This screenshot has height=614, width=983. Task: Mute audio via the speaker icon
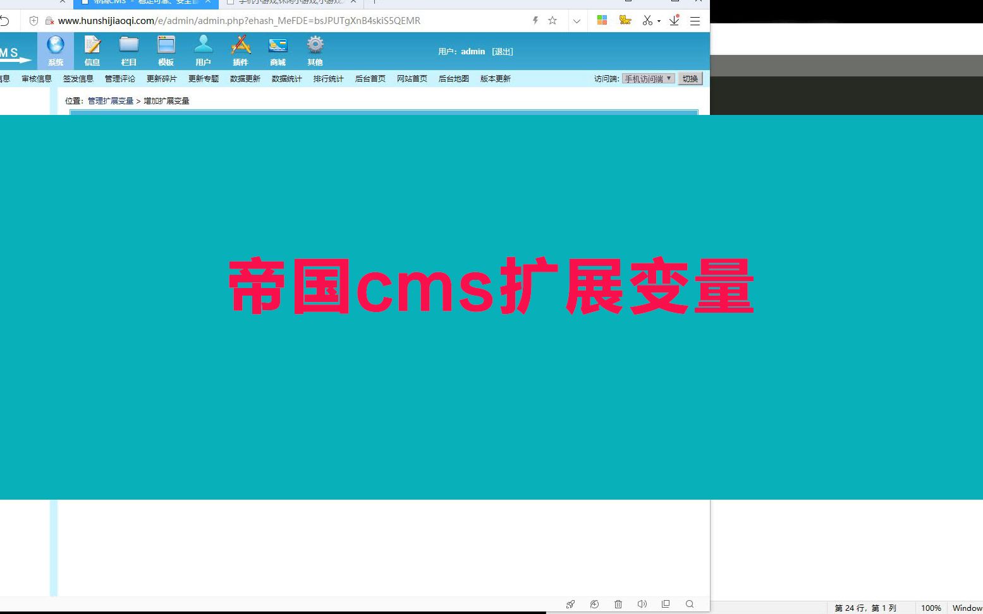point(642,604)
